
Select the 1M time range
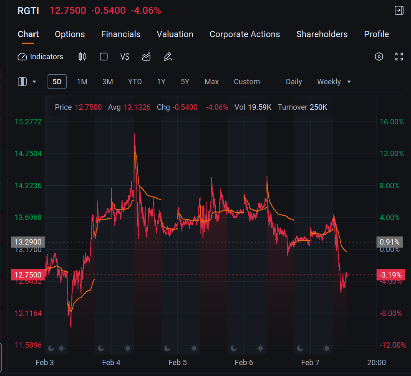click(82, 82)
